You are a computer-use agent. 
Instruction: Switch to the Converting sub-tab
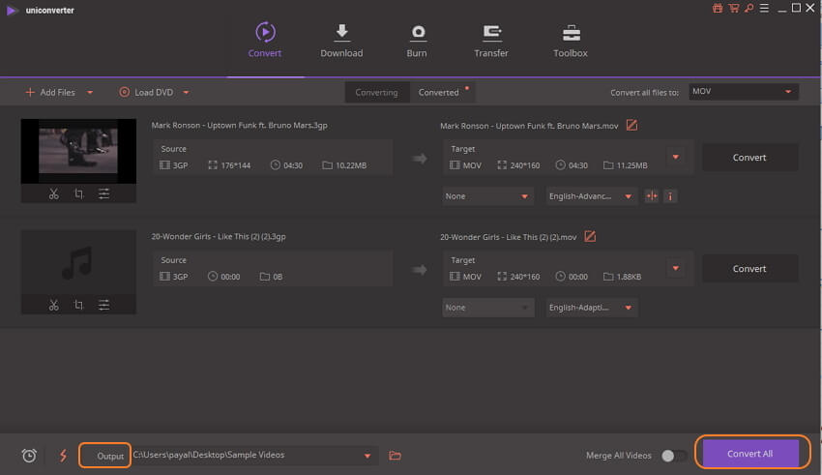click(x=376, y=92)
